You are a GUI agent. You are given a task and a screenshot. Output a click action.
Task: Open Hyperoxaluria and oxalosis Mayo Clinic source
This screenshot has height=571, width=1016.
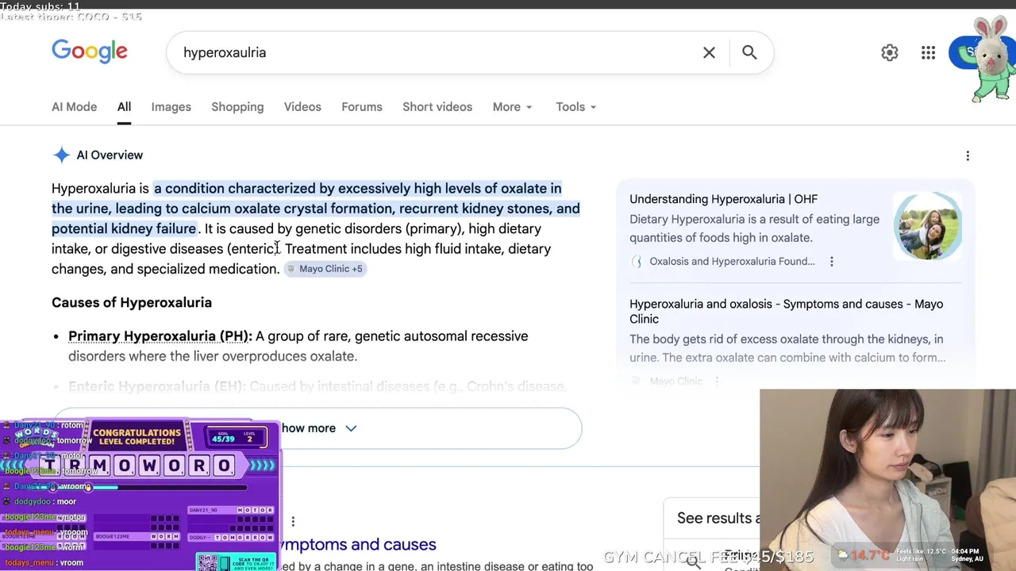click(787, 311)
